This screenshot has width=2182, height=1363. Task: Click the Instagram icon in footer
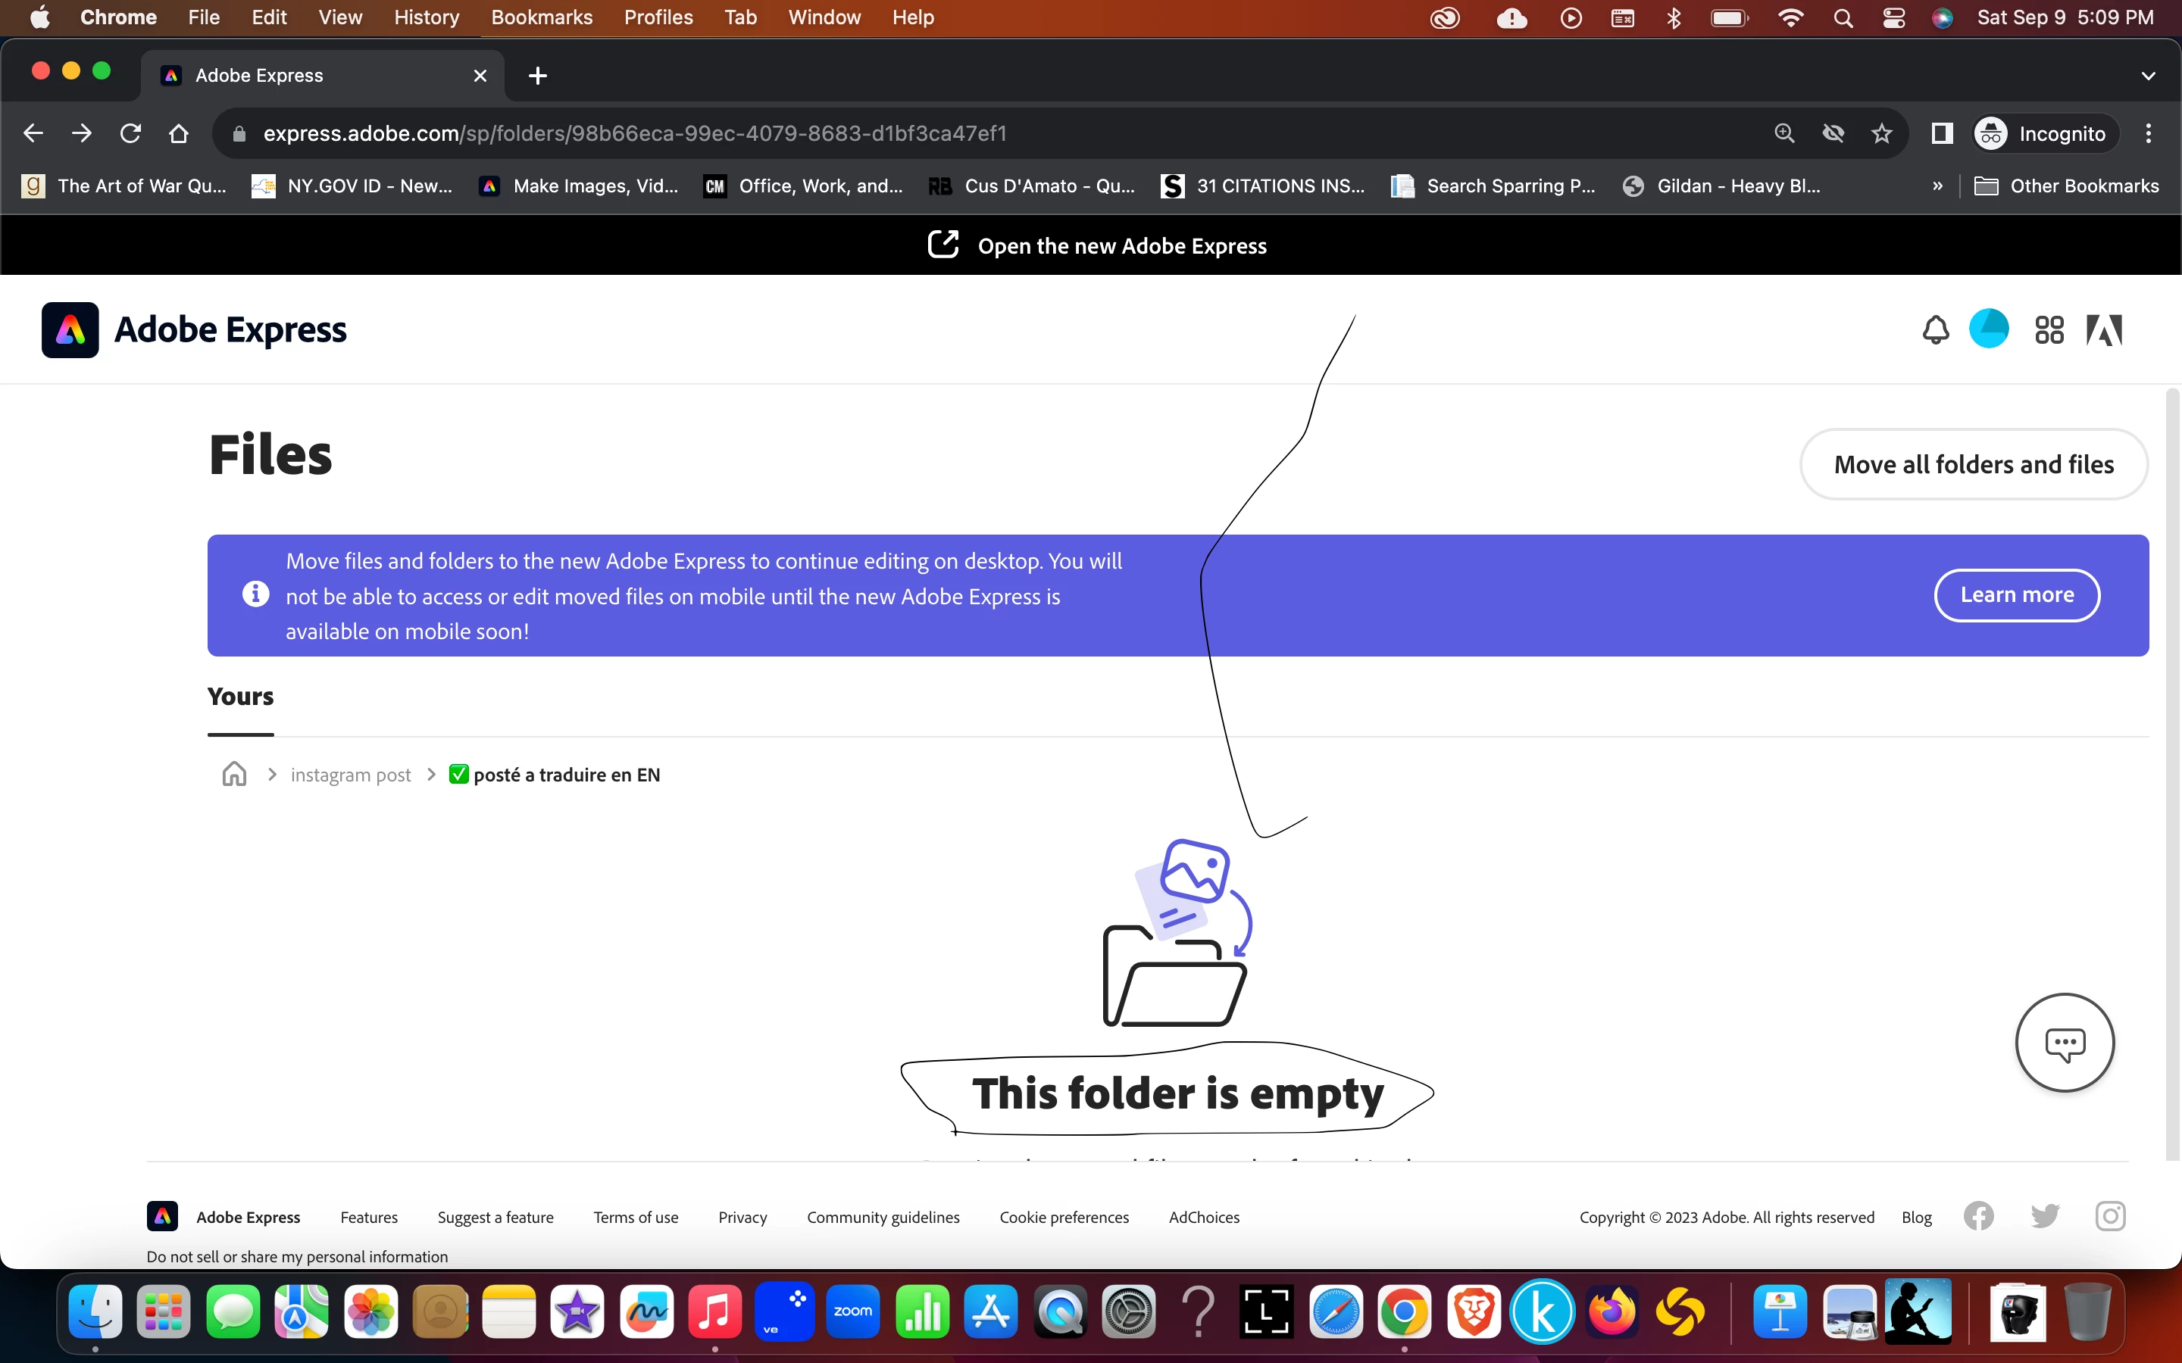[x=2110, y=1216]
